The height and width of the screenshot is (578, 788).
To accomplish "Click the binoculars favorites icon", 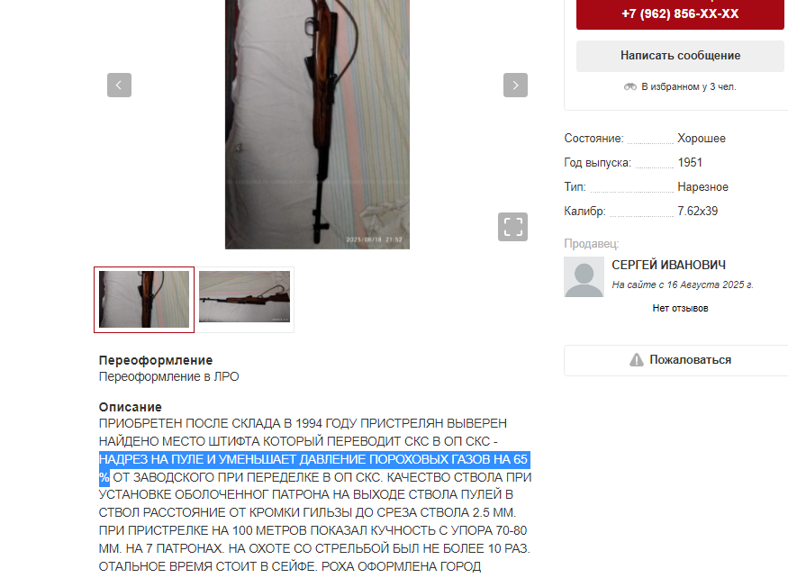I will pos(630,87).
